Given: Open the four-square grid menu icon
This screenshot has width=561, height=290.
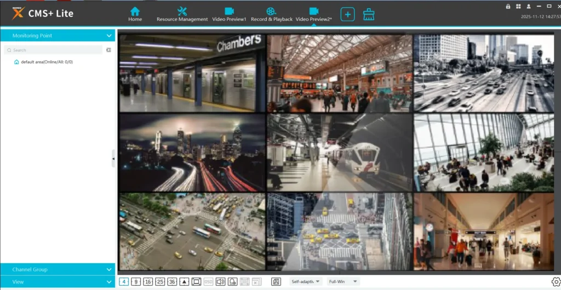Looking at the screenshot, I should pos(518,6).
